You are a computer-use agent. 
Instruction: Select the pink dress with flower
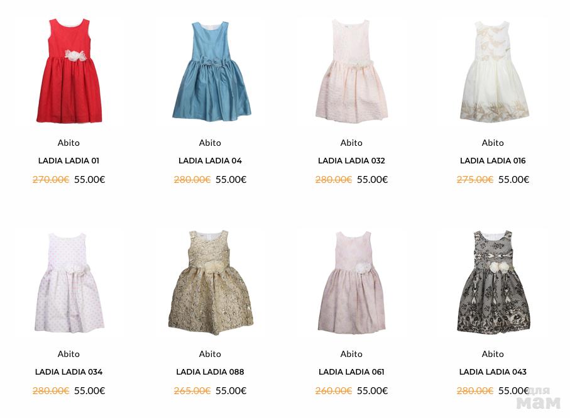tap(351, 282)
